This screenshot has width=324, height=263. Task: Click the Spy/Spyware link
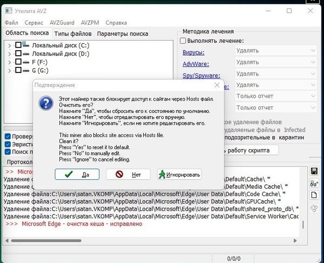tap(201, 76)
